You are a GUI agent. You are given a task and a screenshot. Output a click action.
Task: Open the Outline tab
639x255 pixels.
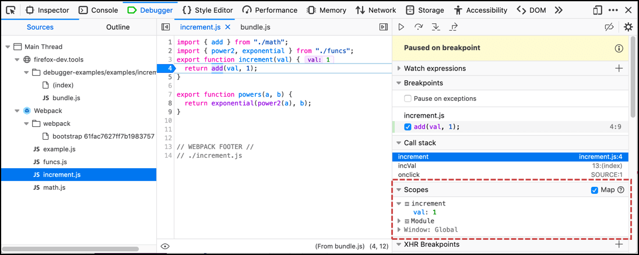[118, 27]
